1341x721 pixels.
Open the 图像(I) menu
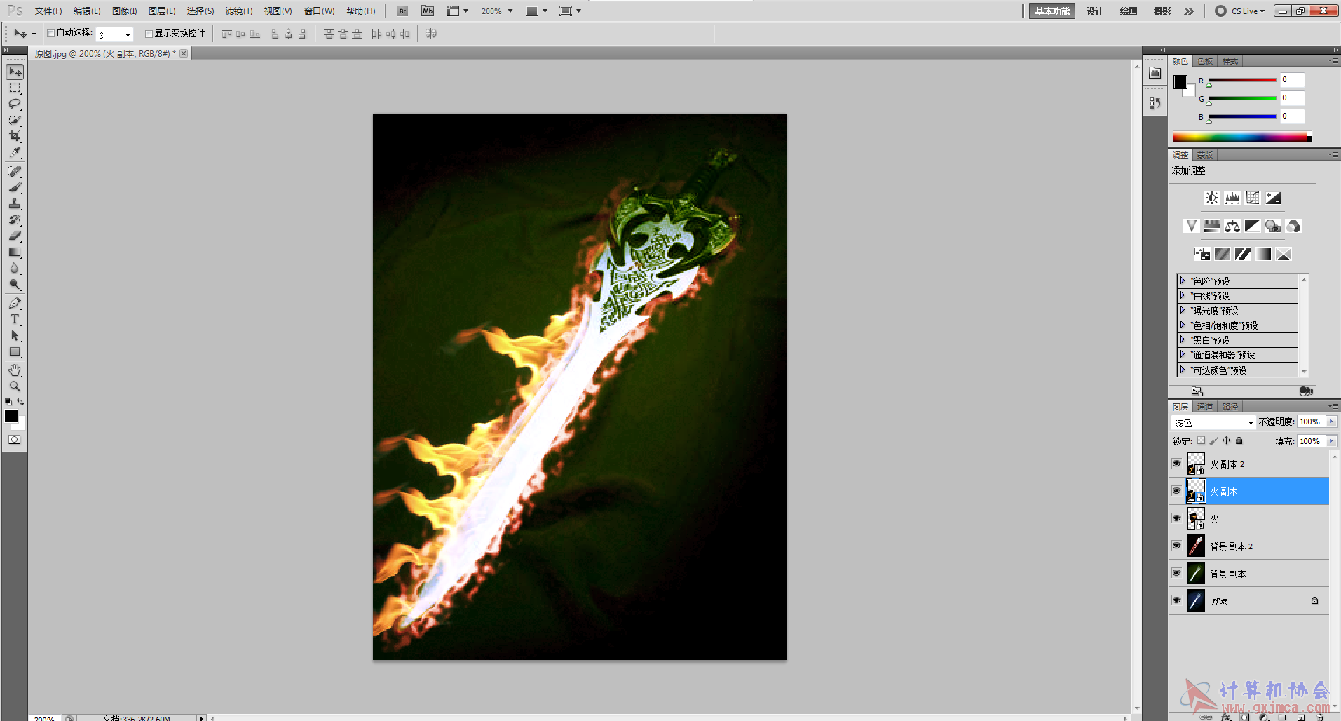coord(125,11)
